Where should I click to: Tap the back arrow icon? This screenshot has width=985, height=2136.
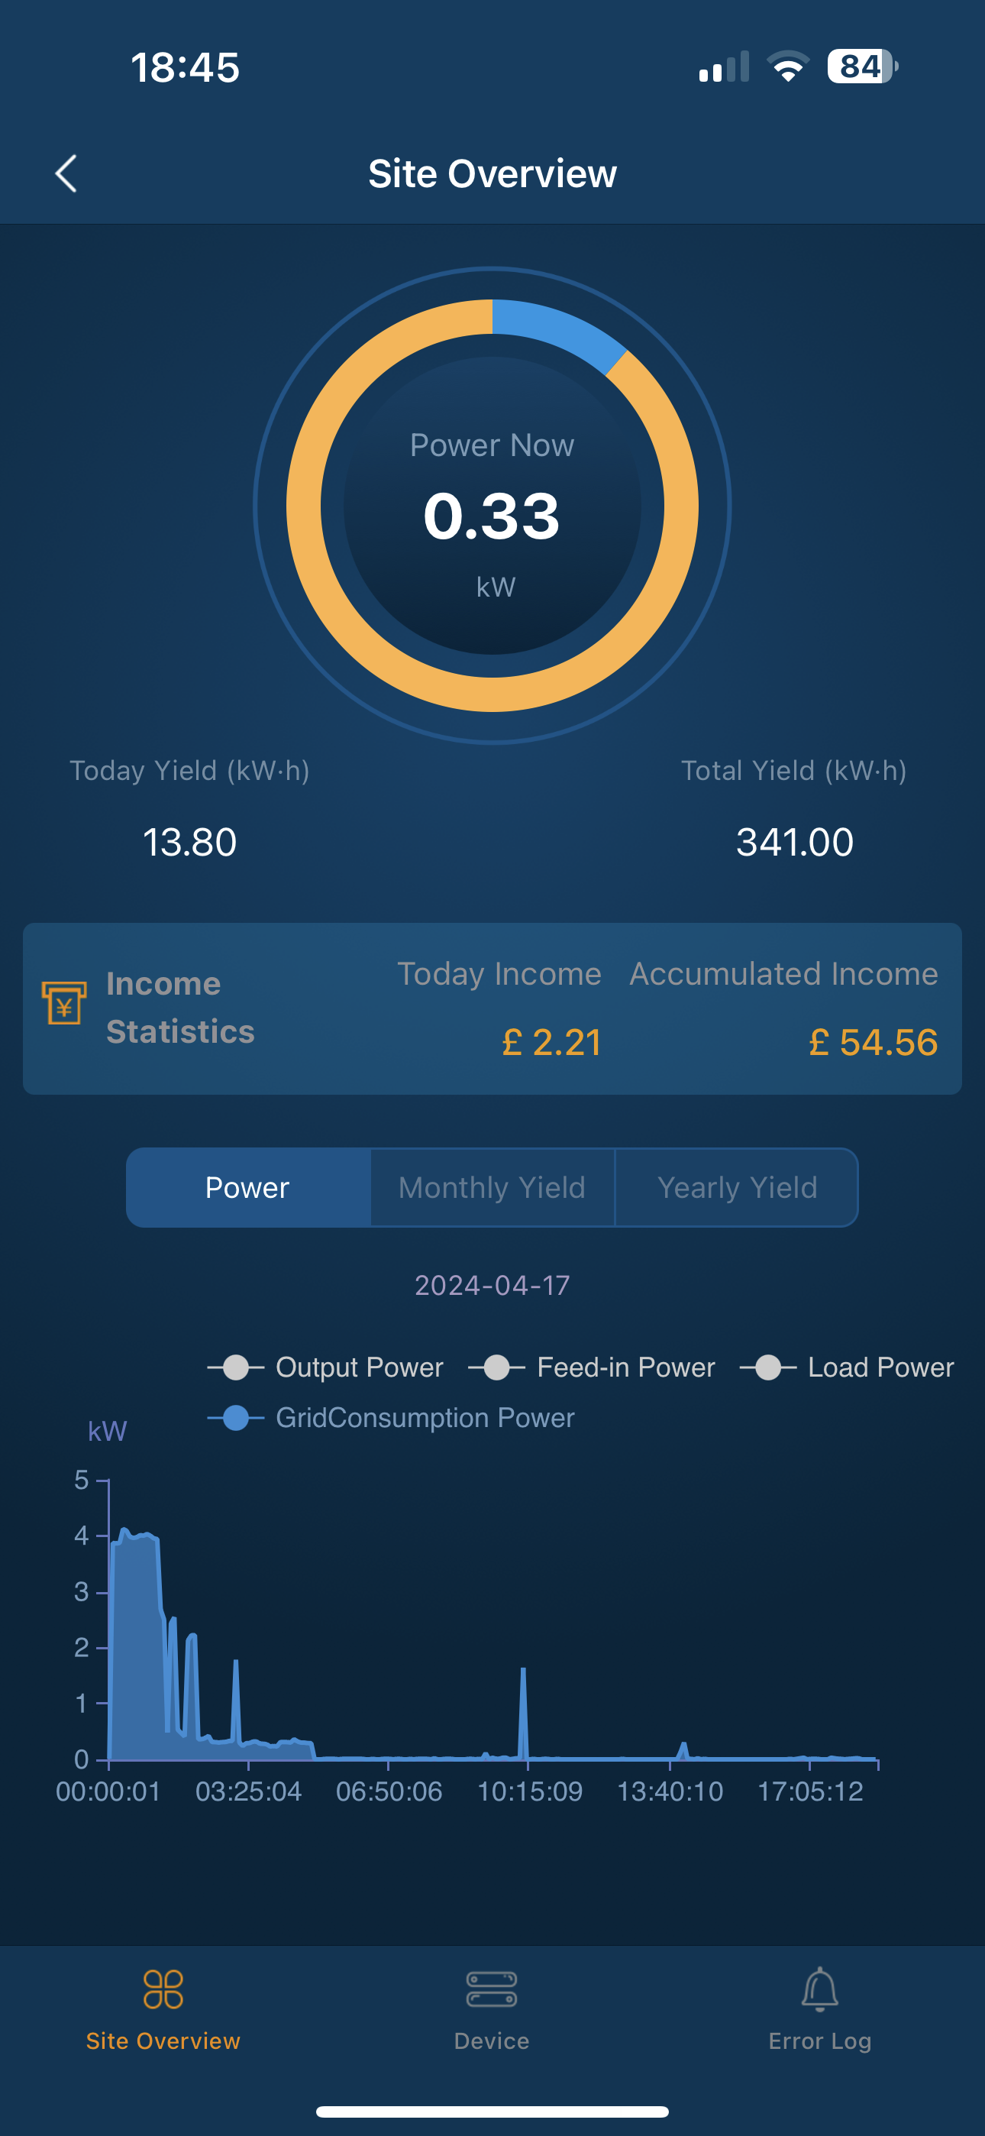(66, 173)
